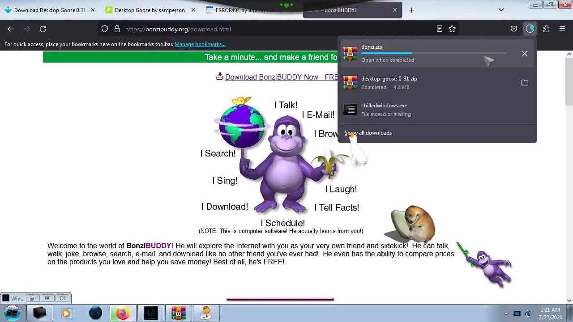
Task: Bookmark this page with the star icon
Action: 452,29
